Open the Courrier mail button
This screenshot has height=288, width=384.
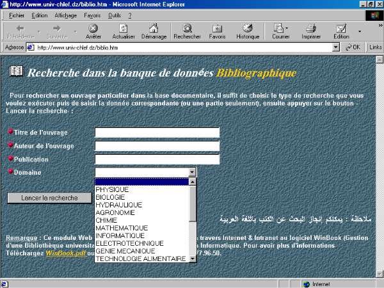(x=281, y=32)
